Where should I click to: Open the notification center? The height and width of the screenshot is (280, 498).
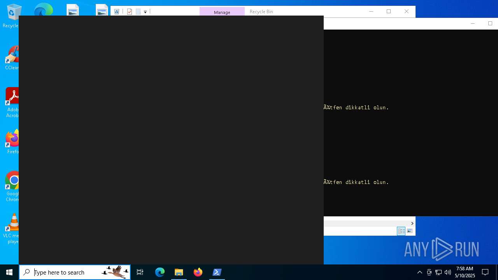(485, 272)
